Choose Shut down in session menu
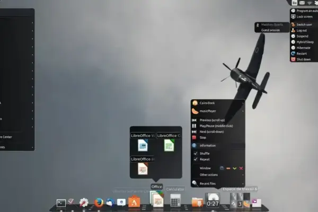This screenshot has width=318, height=212. click(x=304, y=59)
